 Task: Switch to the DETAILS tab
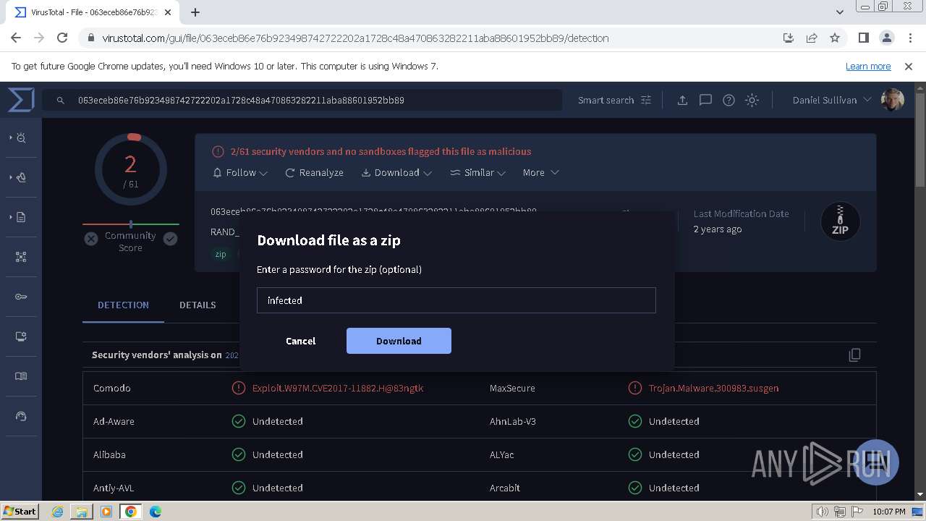click(197, 305)
